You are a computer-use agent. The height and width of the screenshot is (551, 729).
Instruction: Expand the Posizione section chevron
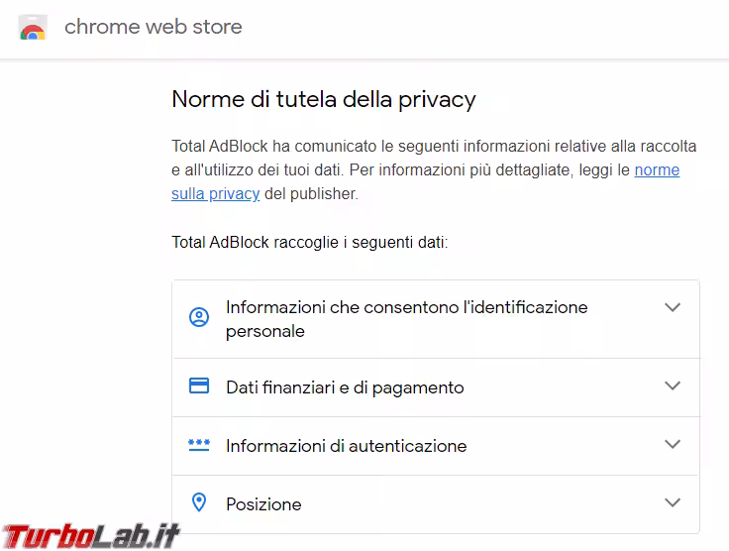pos(673,502)
